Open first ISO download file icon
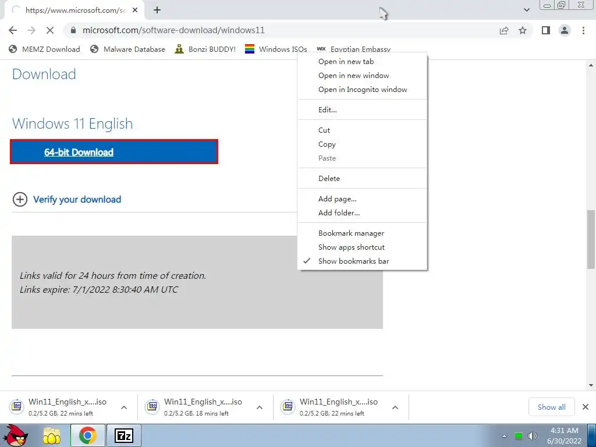Viewport: 596px width, 447px height. click(x=17, y=407)
